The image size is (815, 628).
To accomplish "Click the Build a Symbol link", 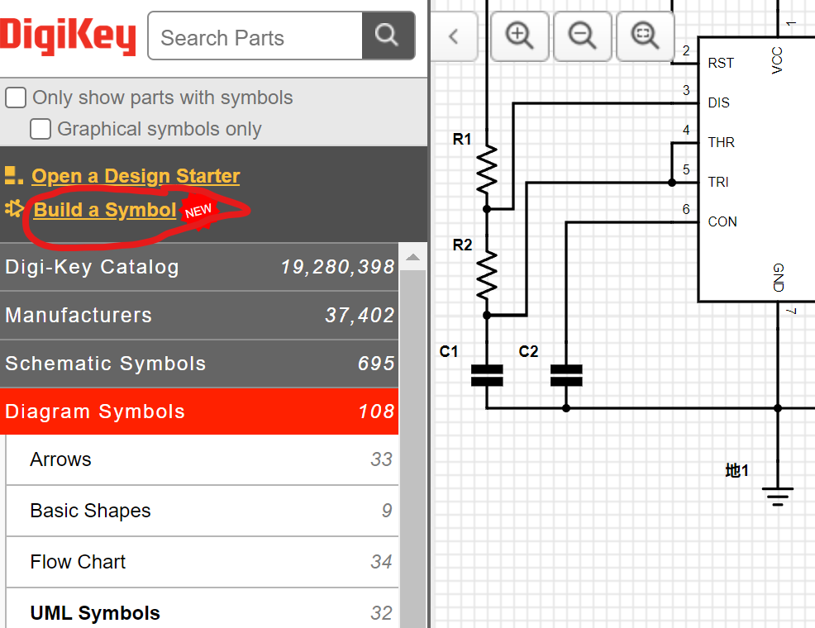I will [105, 210].
